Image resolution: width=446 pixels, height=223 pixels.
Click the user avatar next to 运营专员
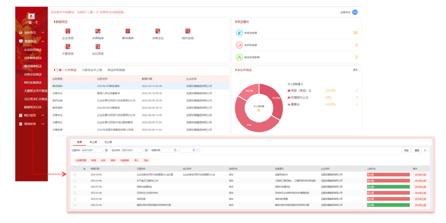(355, 12)
